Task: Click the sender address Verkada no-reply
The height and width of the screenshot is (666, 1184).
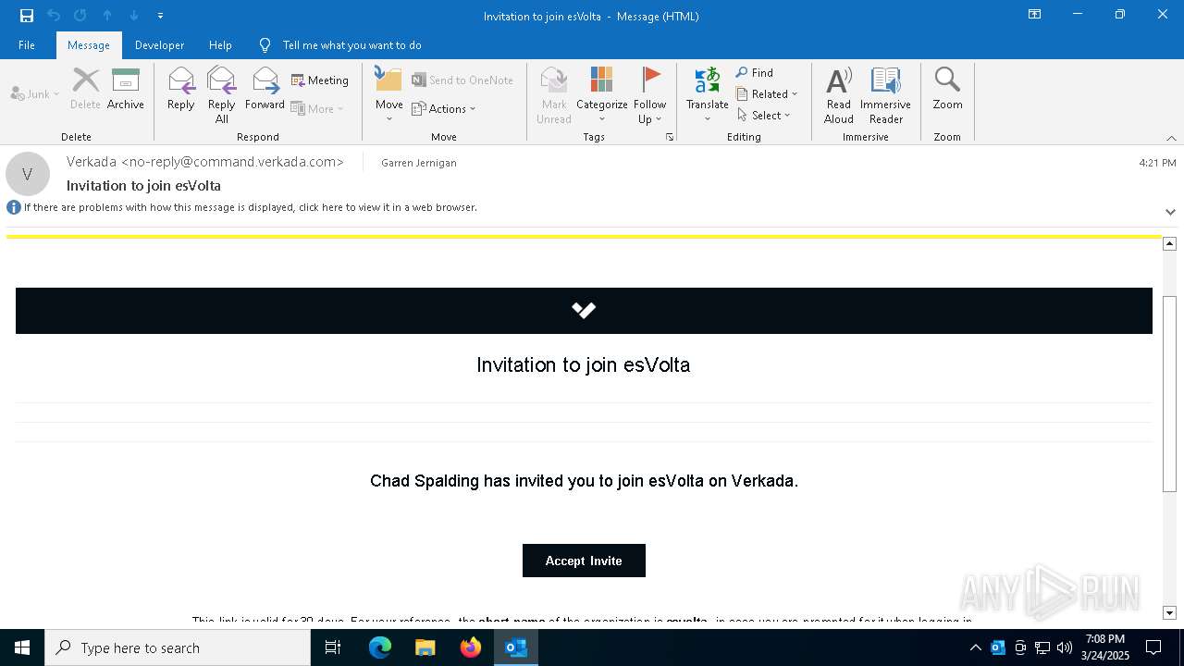Action: coord(205,162)
